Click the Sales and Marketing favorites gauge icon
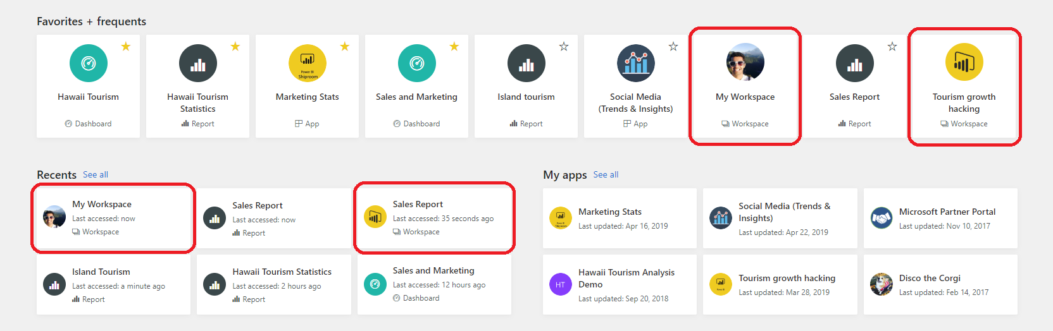Viewport: 1053px width, 331px height. [x=417, y=63]
